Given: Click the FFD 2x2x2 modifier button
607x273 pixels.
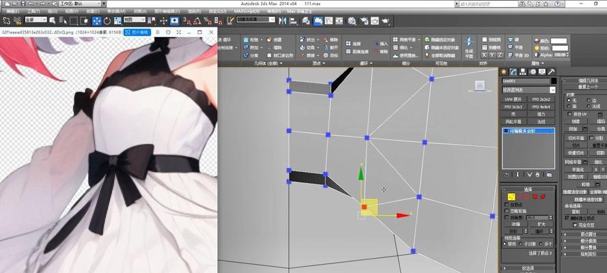Looking at the screenshot, I should 541,100.
